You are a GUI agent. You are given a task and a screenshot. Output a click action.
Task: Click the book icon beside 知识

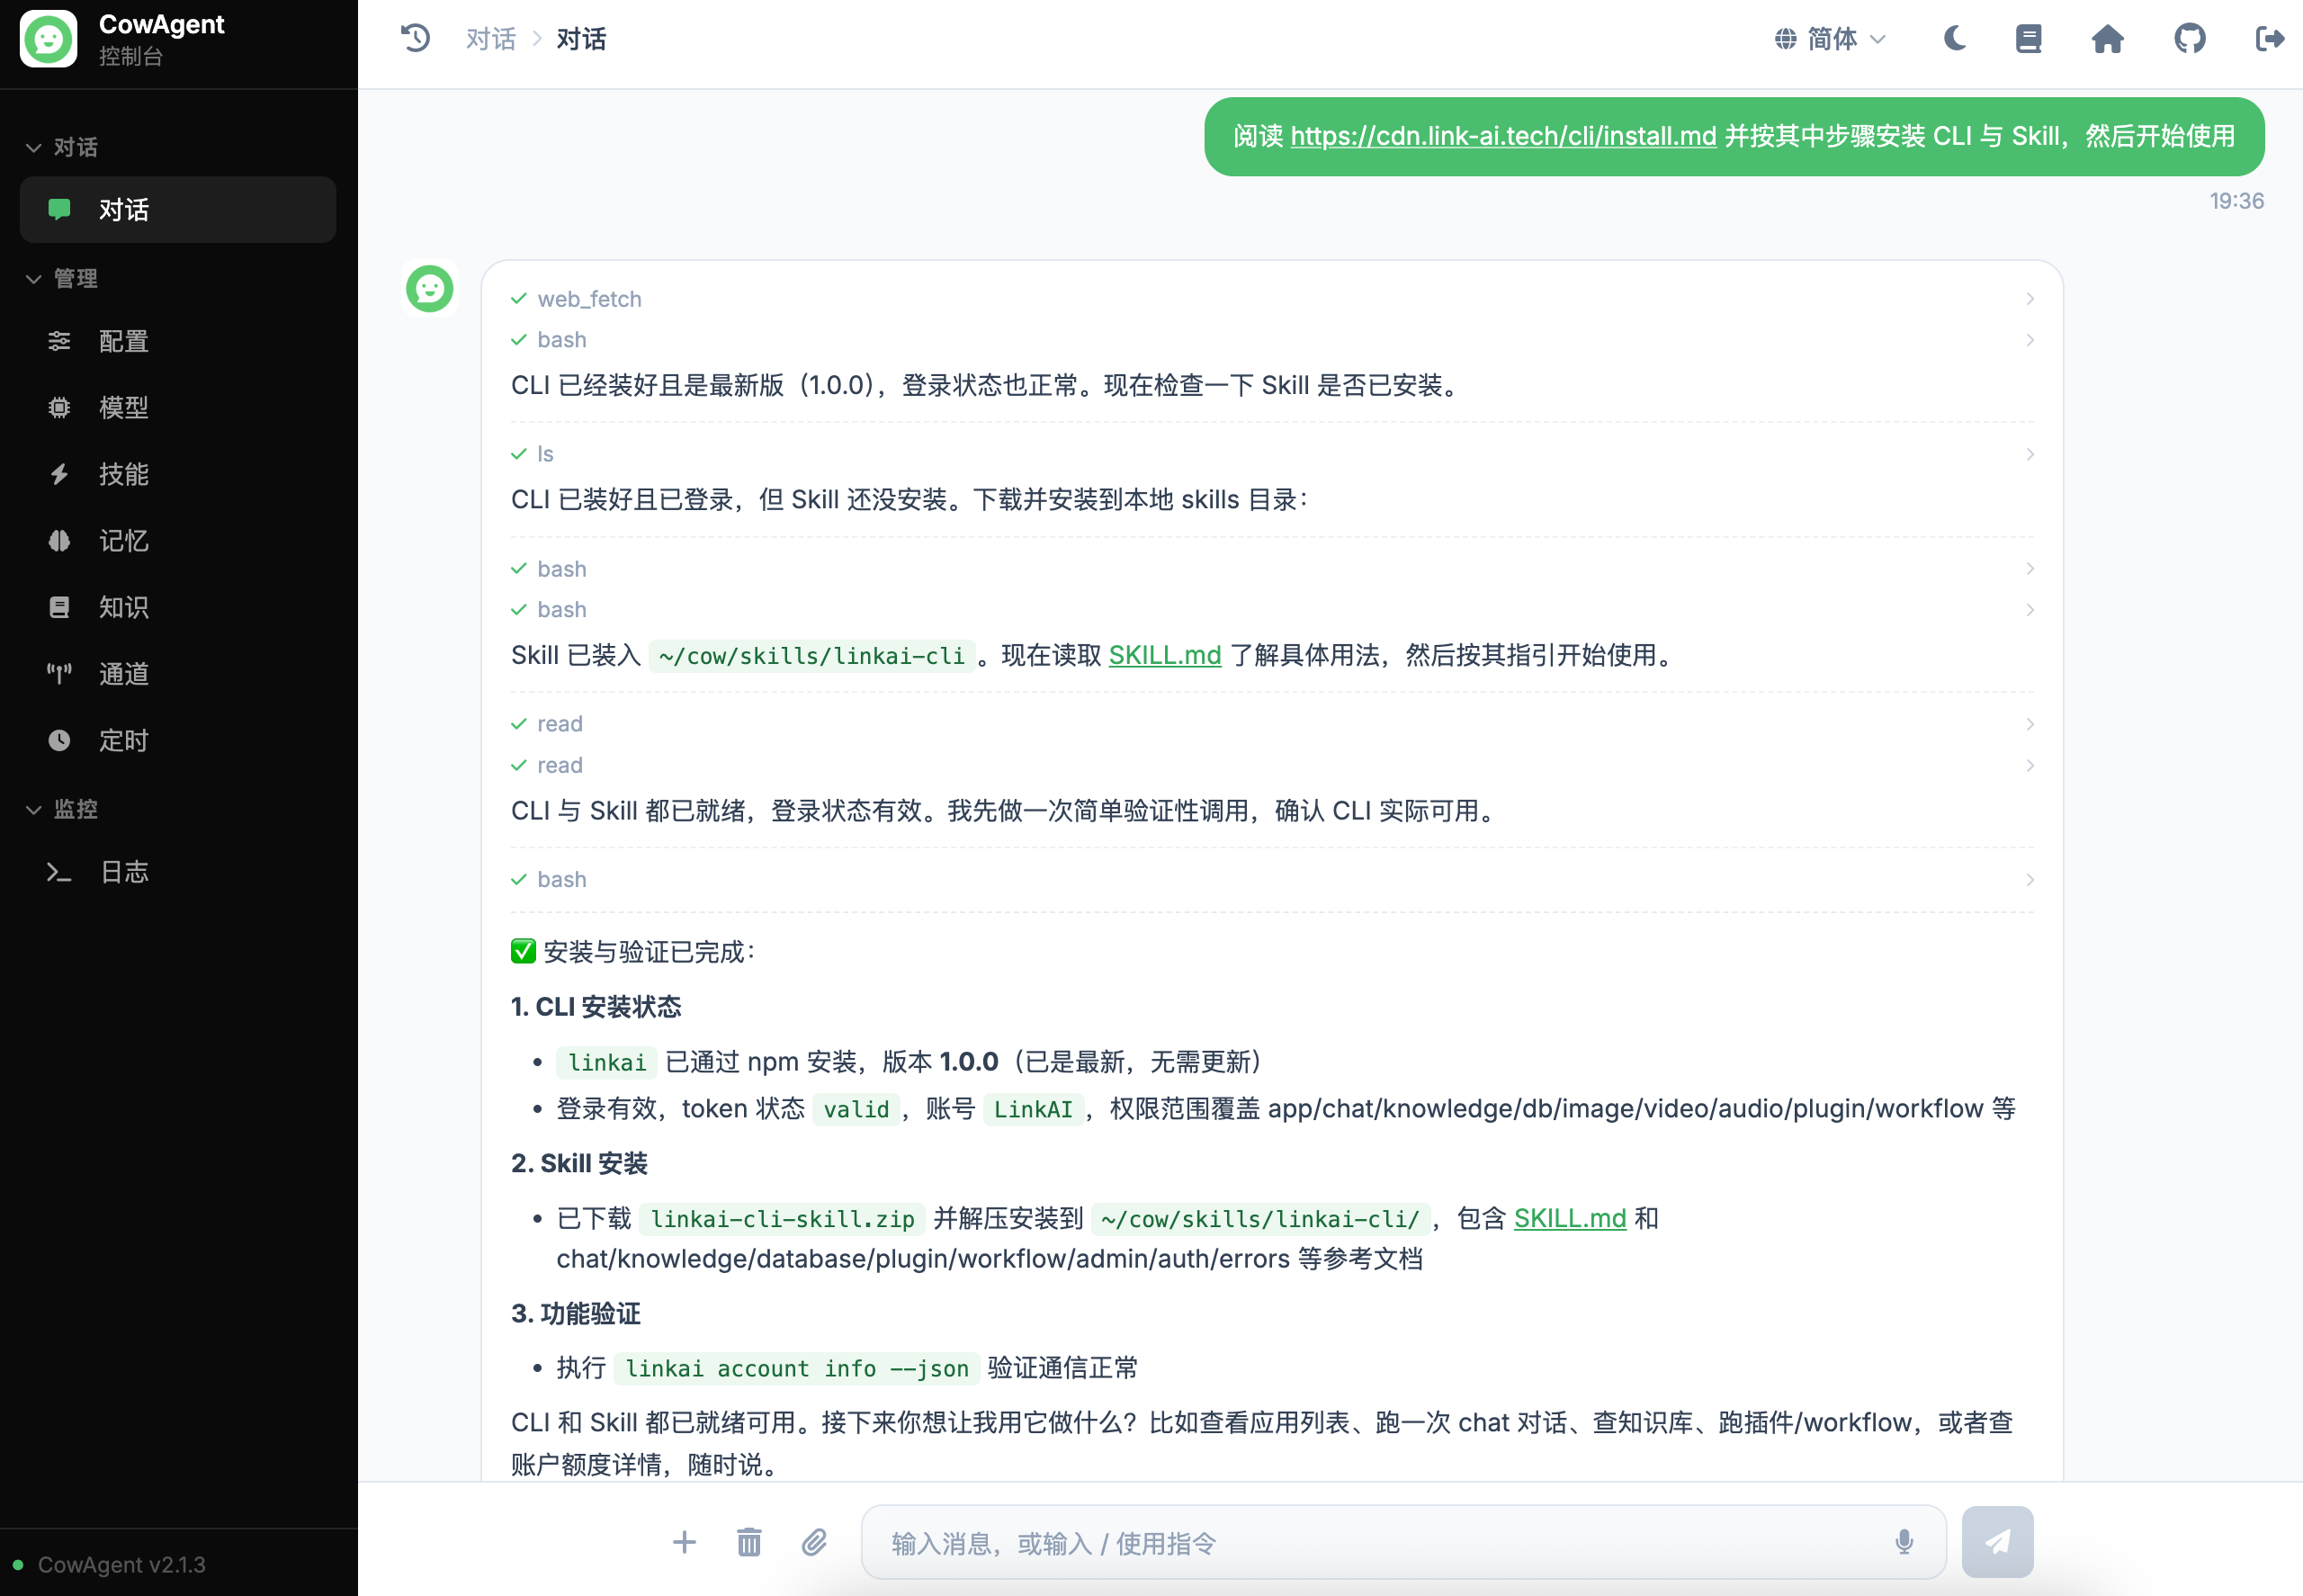click(59, 607)
